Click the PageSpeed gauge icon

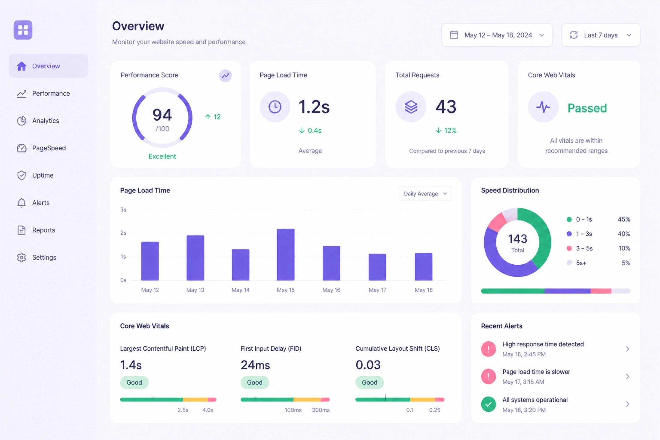click(x=22, y=148)
